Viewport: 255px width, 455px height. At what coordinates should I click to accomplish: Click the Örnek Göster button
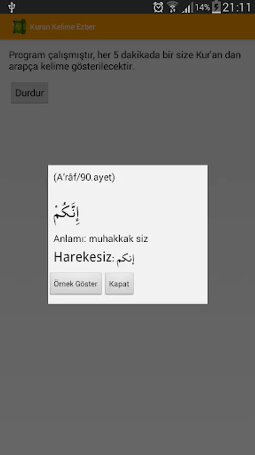(76, 284)
